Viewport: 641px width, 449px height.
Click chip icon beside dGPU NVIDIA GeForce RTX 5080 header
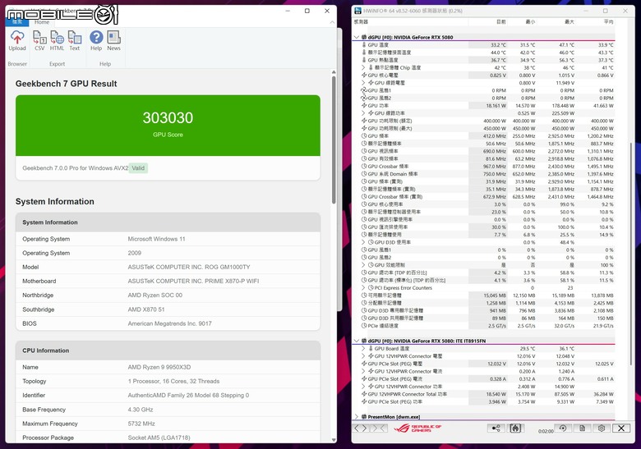[x=364, y=37]
